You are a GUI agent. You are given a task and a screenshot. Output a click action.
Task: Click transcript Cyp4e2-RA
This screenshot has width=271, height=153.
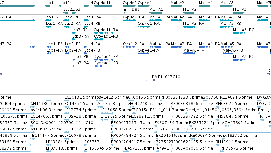click(129, 20)
